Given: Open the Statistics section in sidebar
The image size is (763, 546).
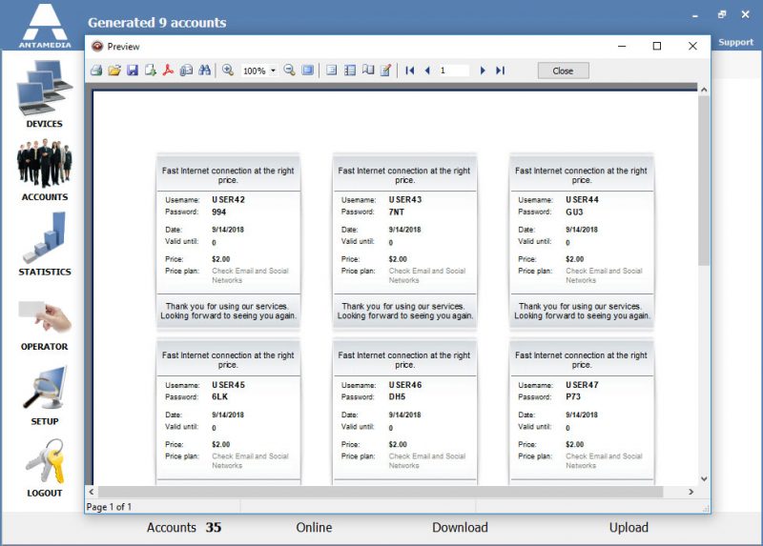Looking at the screenshot, I should 44,244.
